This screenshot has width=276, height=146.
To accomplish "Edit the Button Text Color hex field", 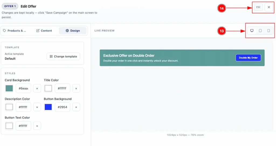I will tap(23, 126).
